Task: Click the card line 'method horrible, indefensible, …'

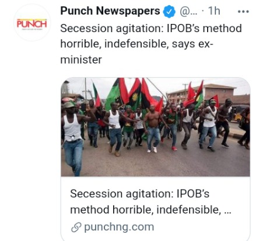Action: click(x=150, y=209)
